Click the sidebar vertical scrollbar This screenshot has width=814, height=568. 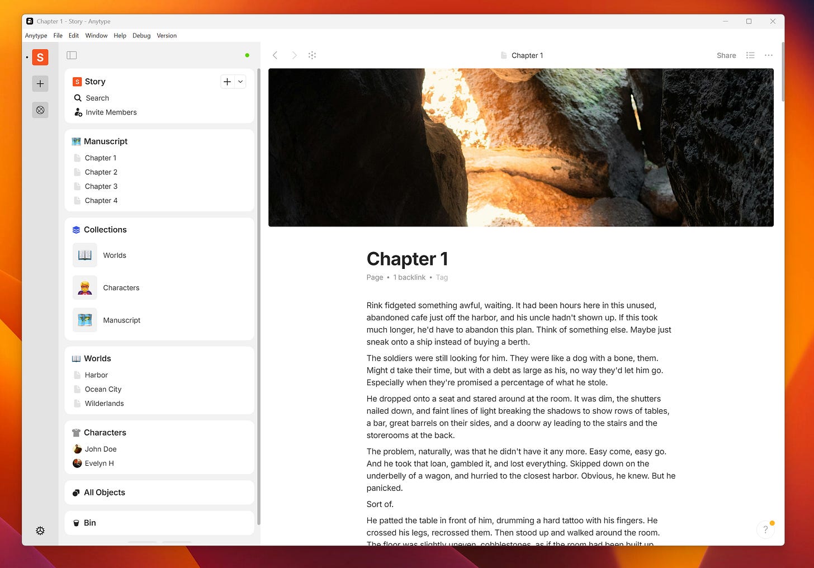(259, 296)
